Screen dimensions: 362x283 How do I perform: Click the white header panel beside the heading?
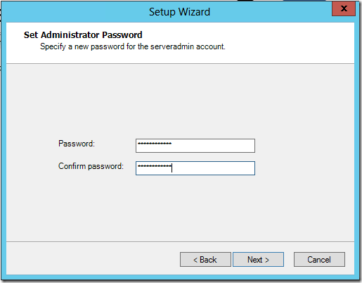281,42
